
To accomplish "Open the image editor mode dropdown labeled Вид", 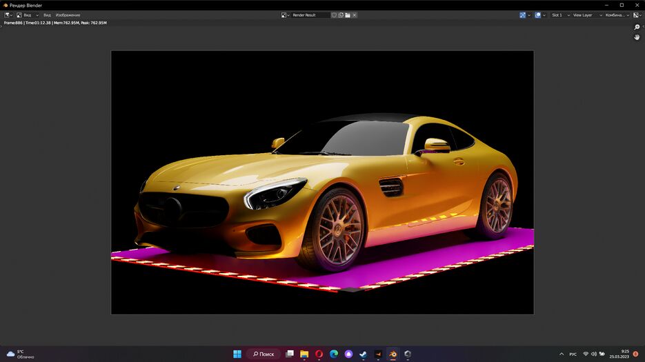I will pyautogui.click(x=27, y=14).
